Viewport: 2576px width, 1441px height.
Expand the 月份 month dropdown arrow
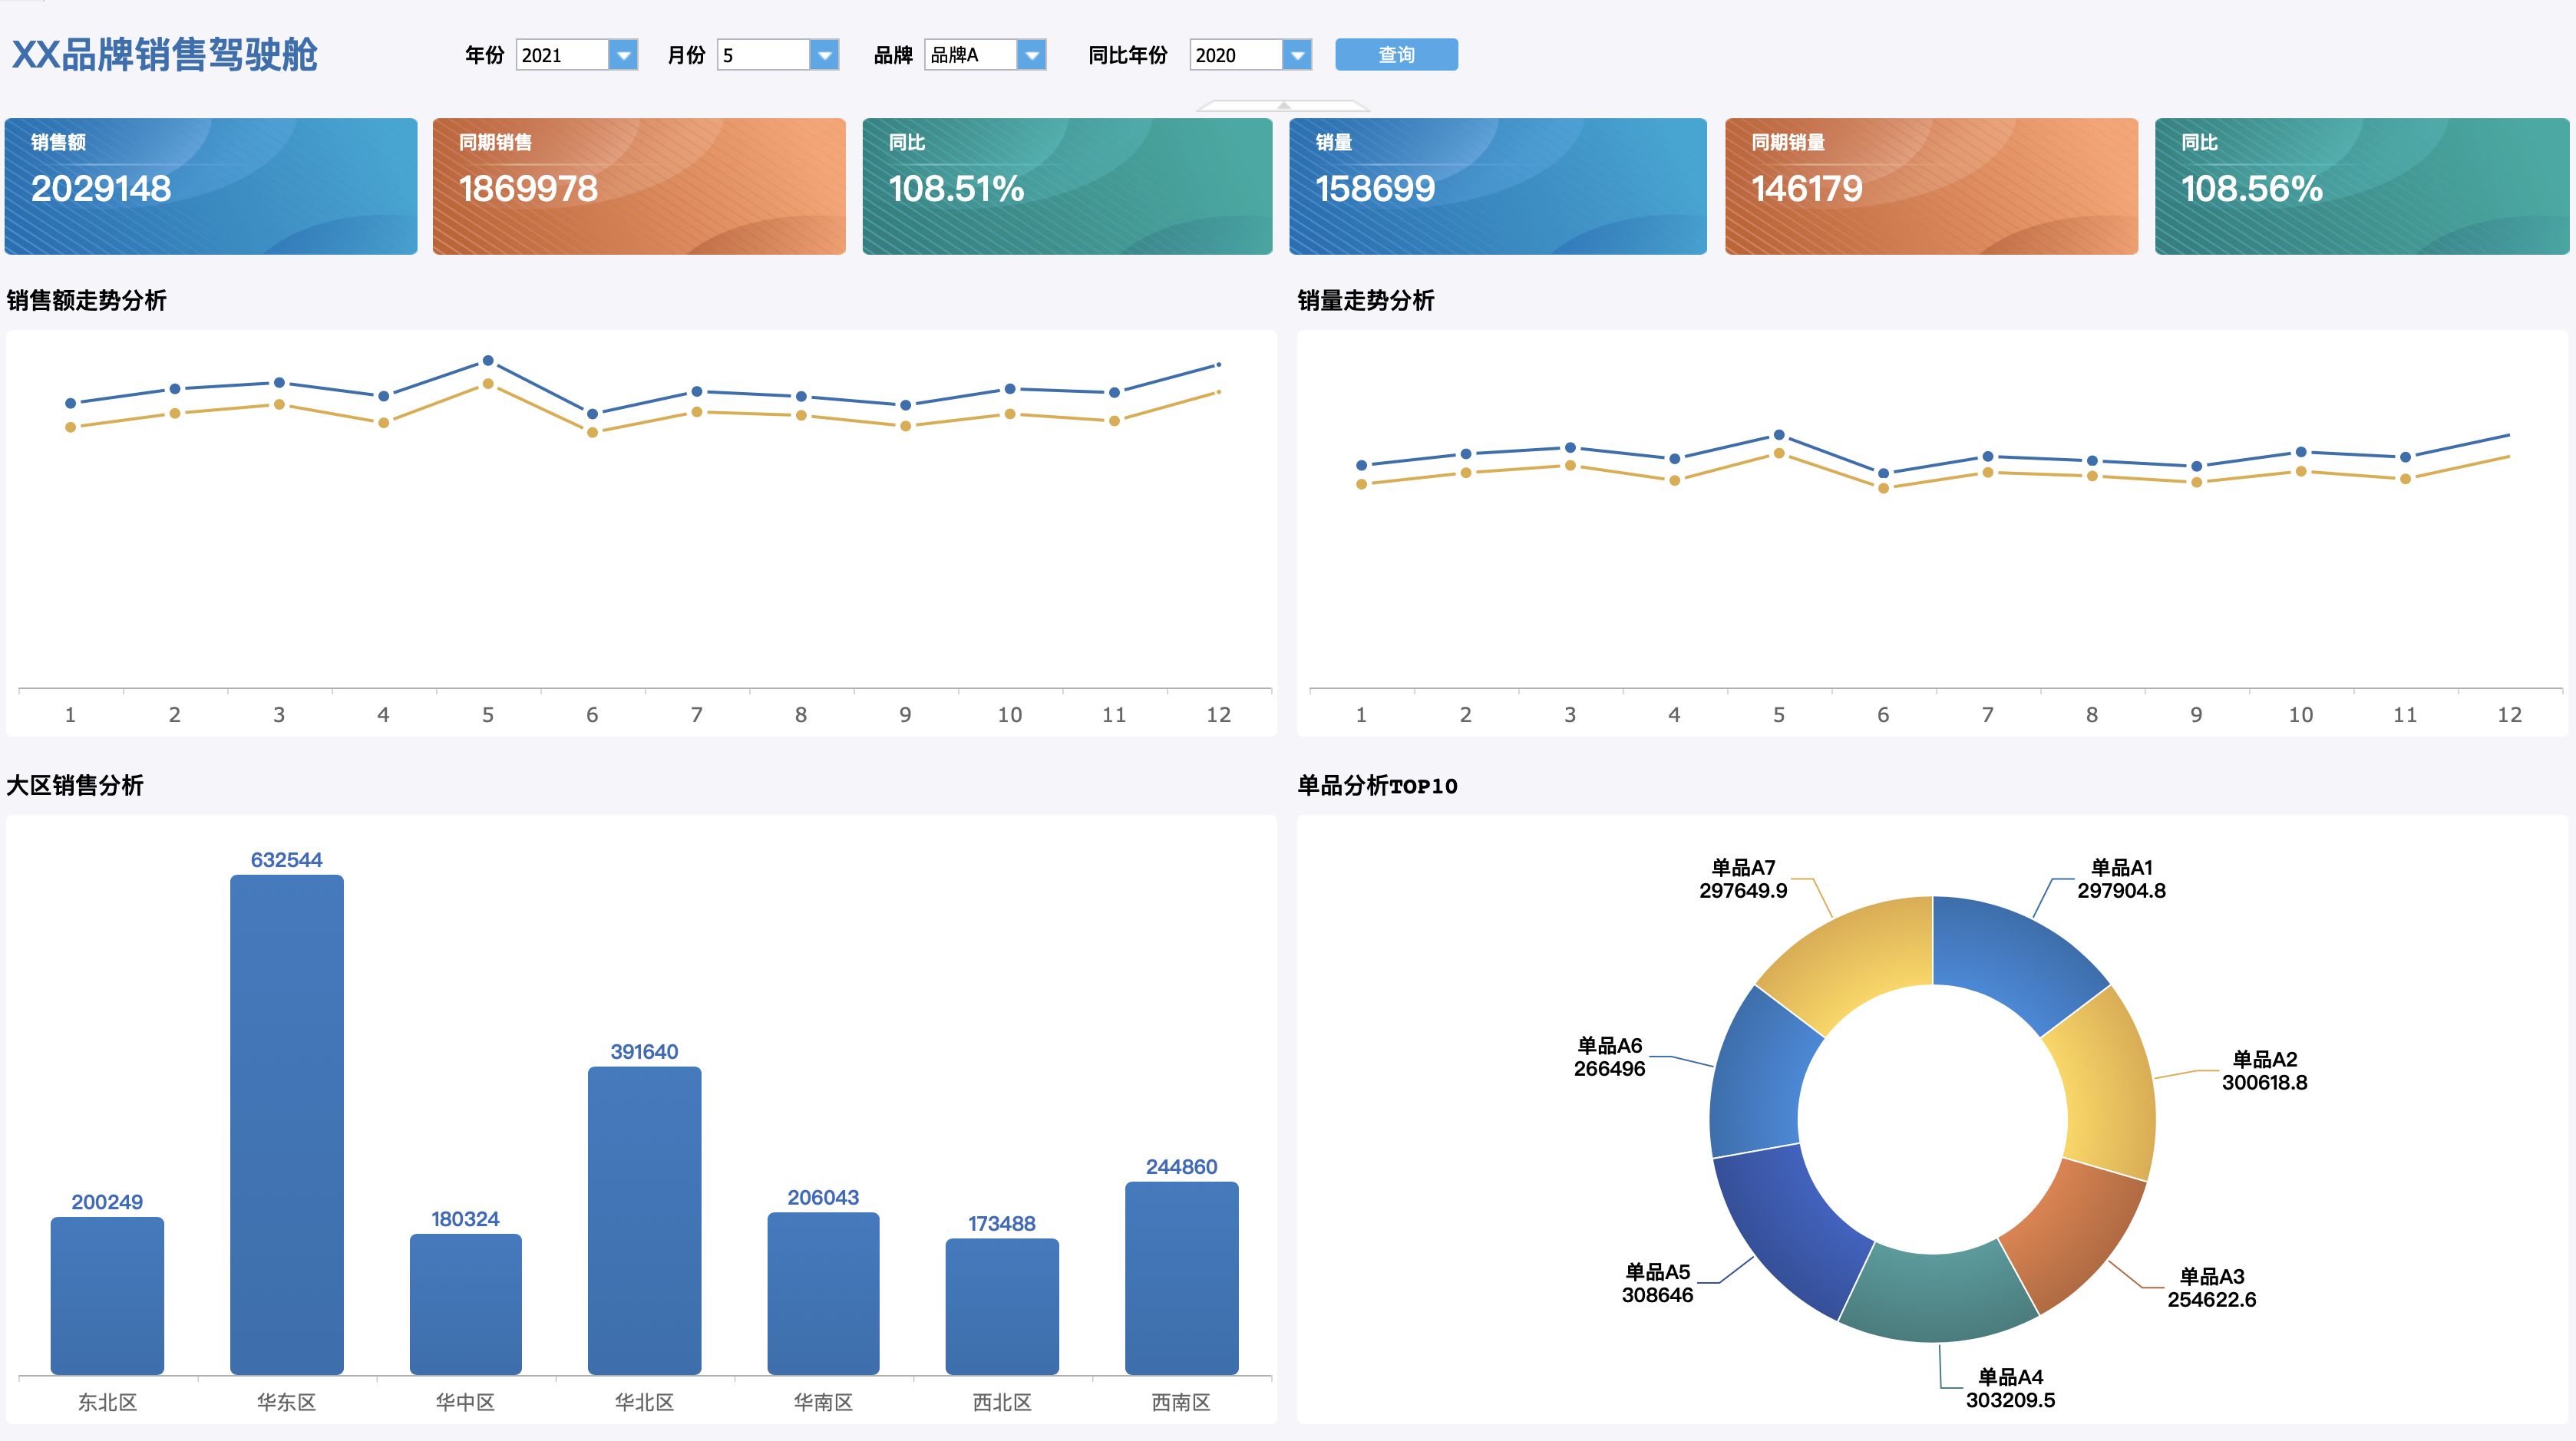824,55
